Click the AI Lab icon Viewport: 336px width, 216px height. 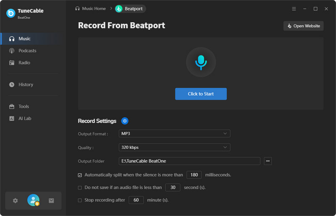12,119
